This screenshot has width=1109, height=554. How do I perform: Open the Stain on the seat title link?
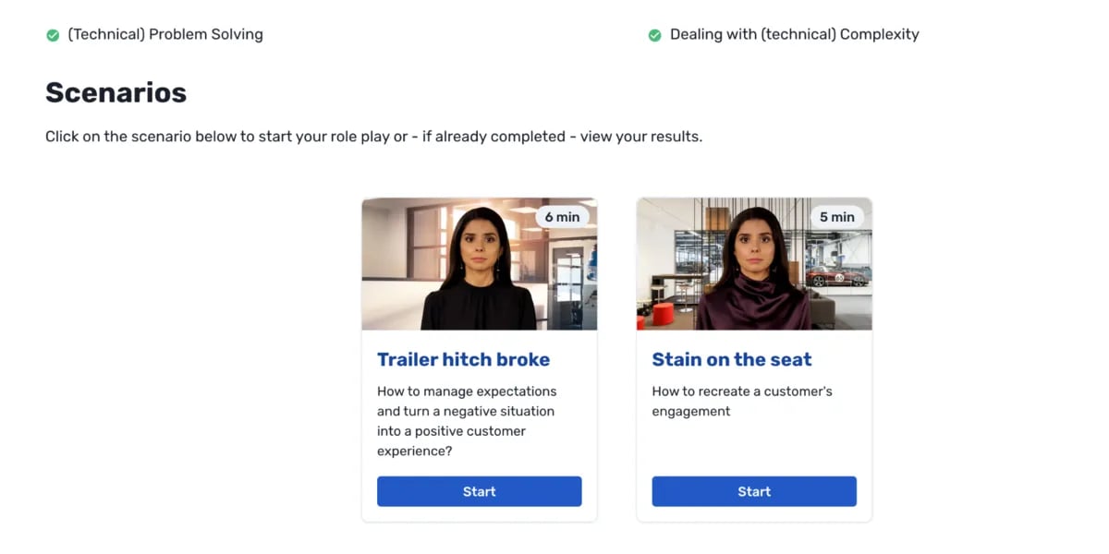click(x=731, y=359)
